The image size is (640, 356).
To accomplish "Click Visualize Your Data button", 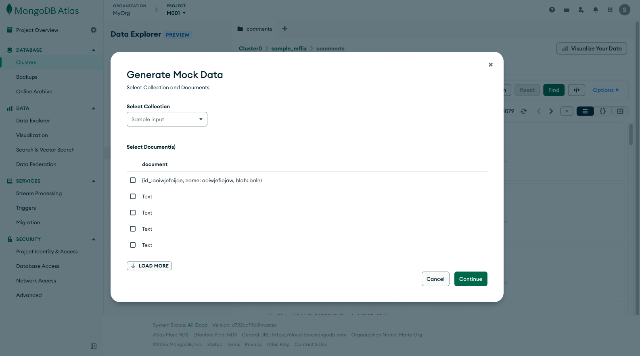I will pyautogui.click(x=592, y=48).
